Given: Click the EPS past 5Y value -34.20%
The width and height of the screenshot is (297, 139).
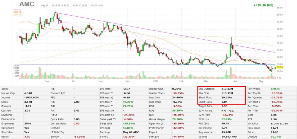Looking at the screenshot, I should (129, 115).
